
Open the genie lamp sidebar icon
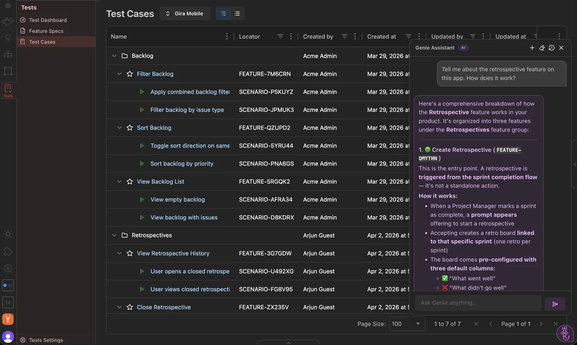(x=8, y=21)
